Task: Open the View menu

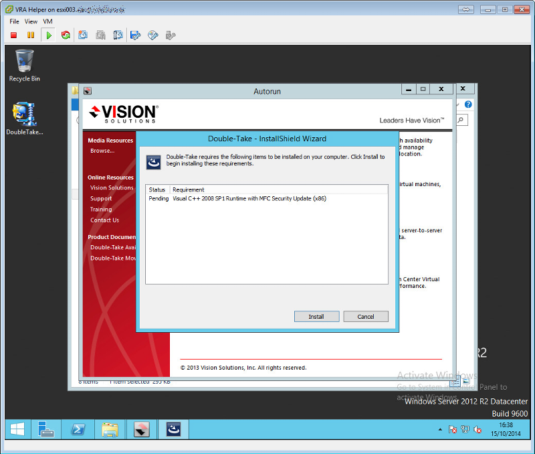Action: [x=31, y=21]
